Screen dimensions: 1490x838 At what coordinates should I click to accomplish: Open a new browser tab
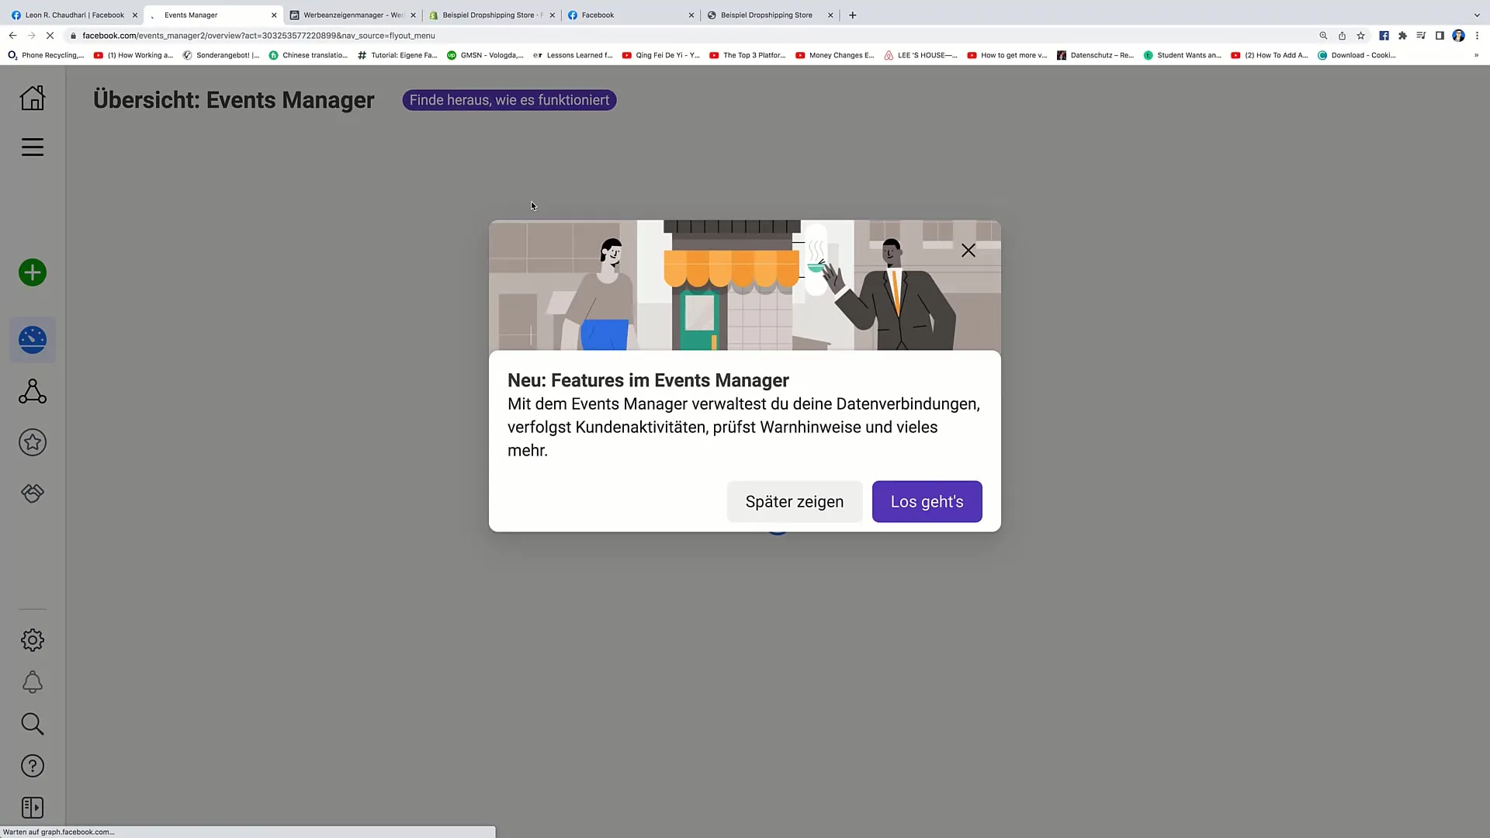pyautogui.click(x=852, y=15)
